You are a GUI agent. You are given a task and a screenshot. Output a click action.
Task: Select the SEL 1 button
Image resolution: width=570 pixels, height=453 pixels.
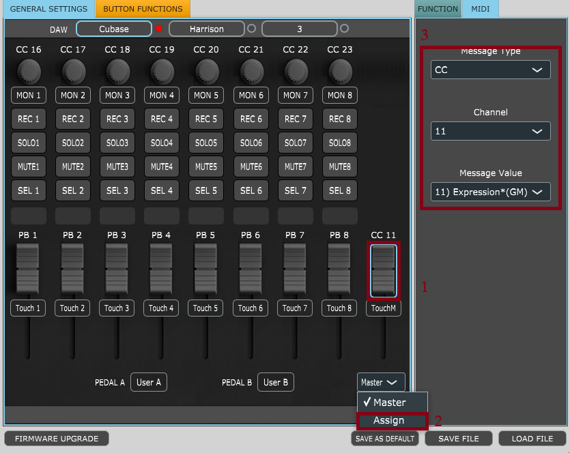tap(29, 190)
